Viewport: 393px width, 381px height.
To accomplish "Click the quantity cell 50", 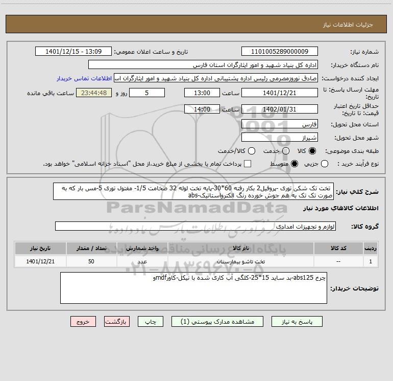I will coord(91,261).
